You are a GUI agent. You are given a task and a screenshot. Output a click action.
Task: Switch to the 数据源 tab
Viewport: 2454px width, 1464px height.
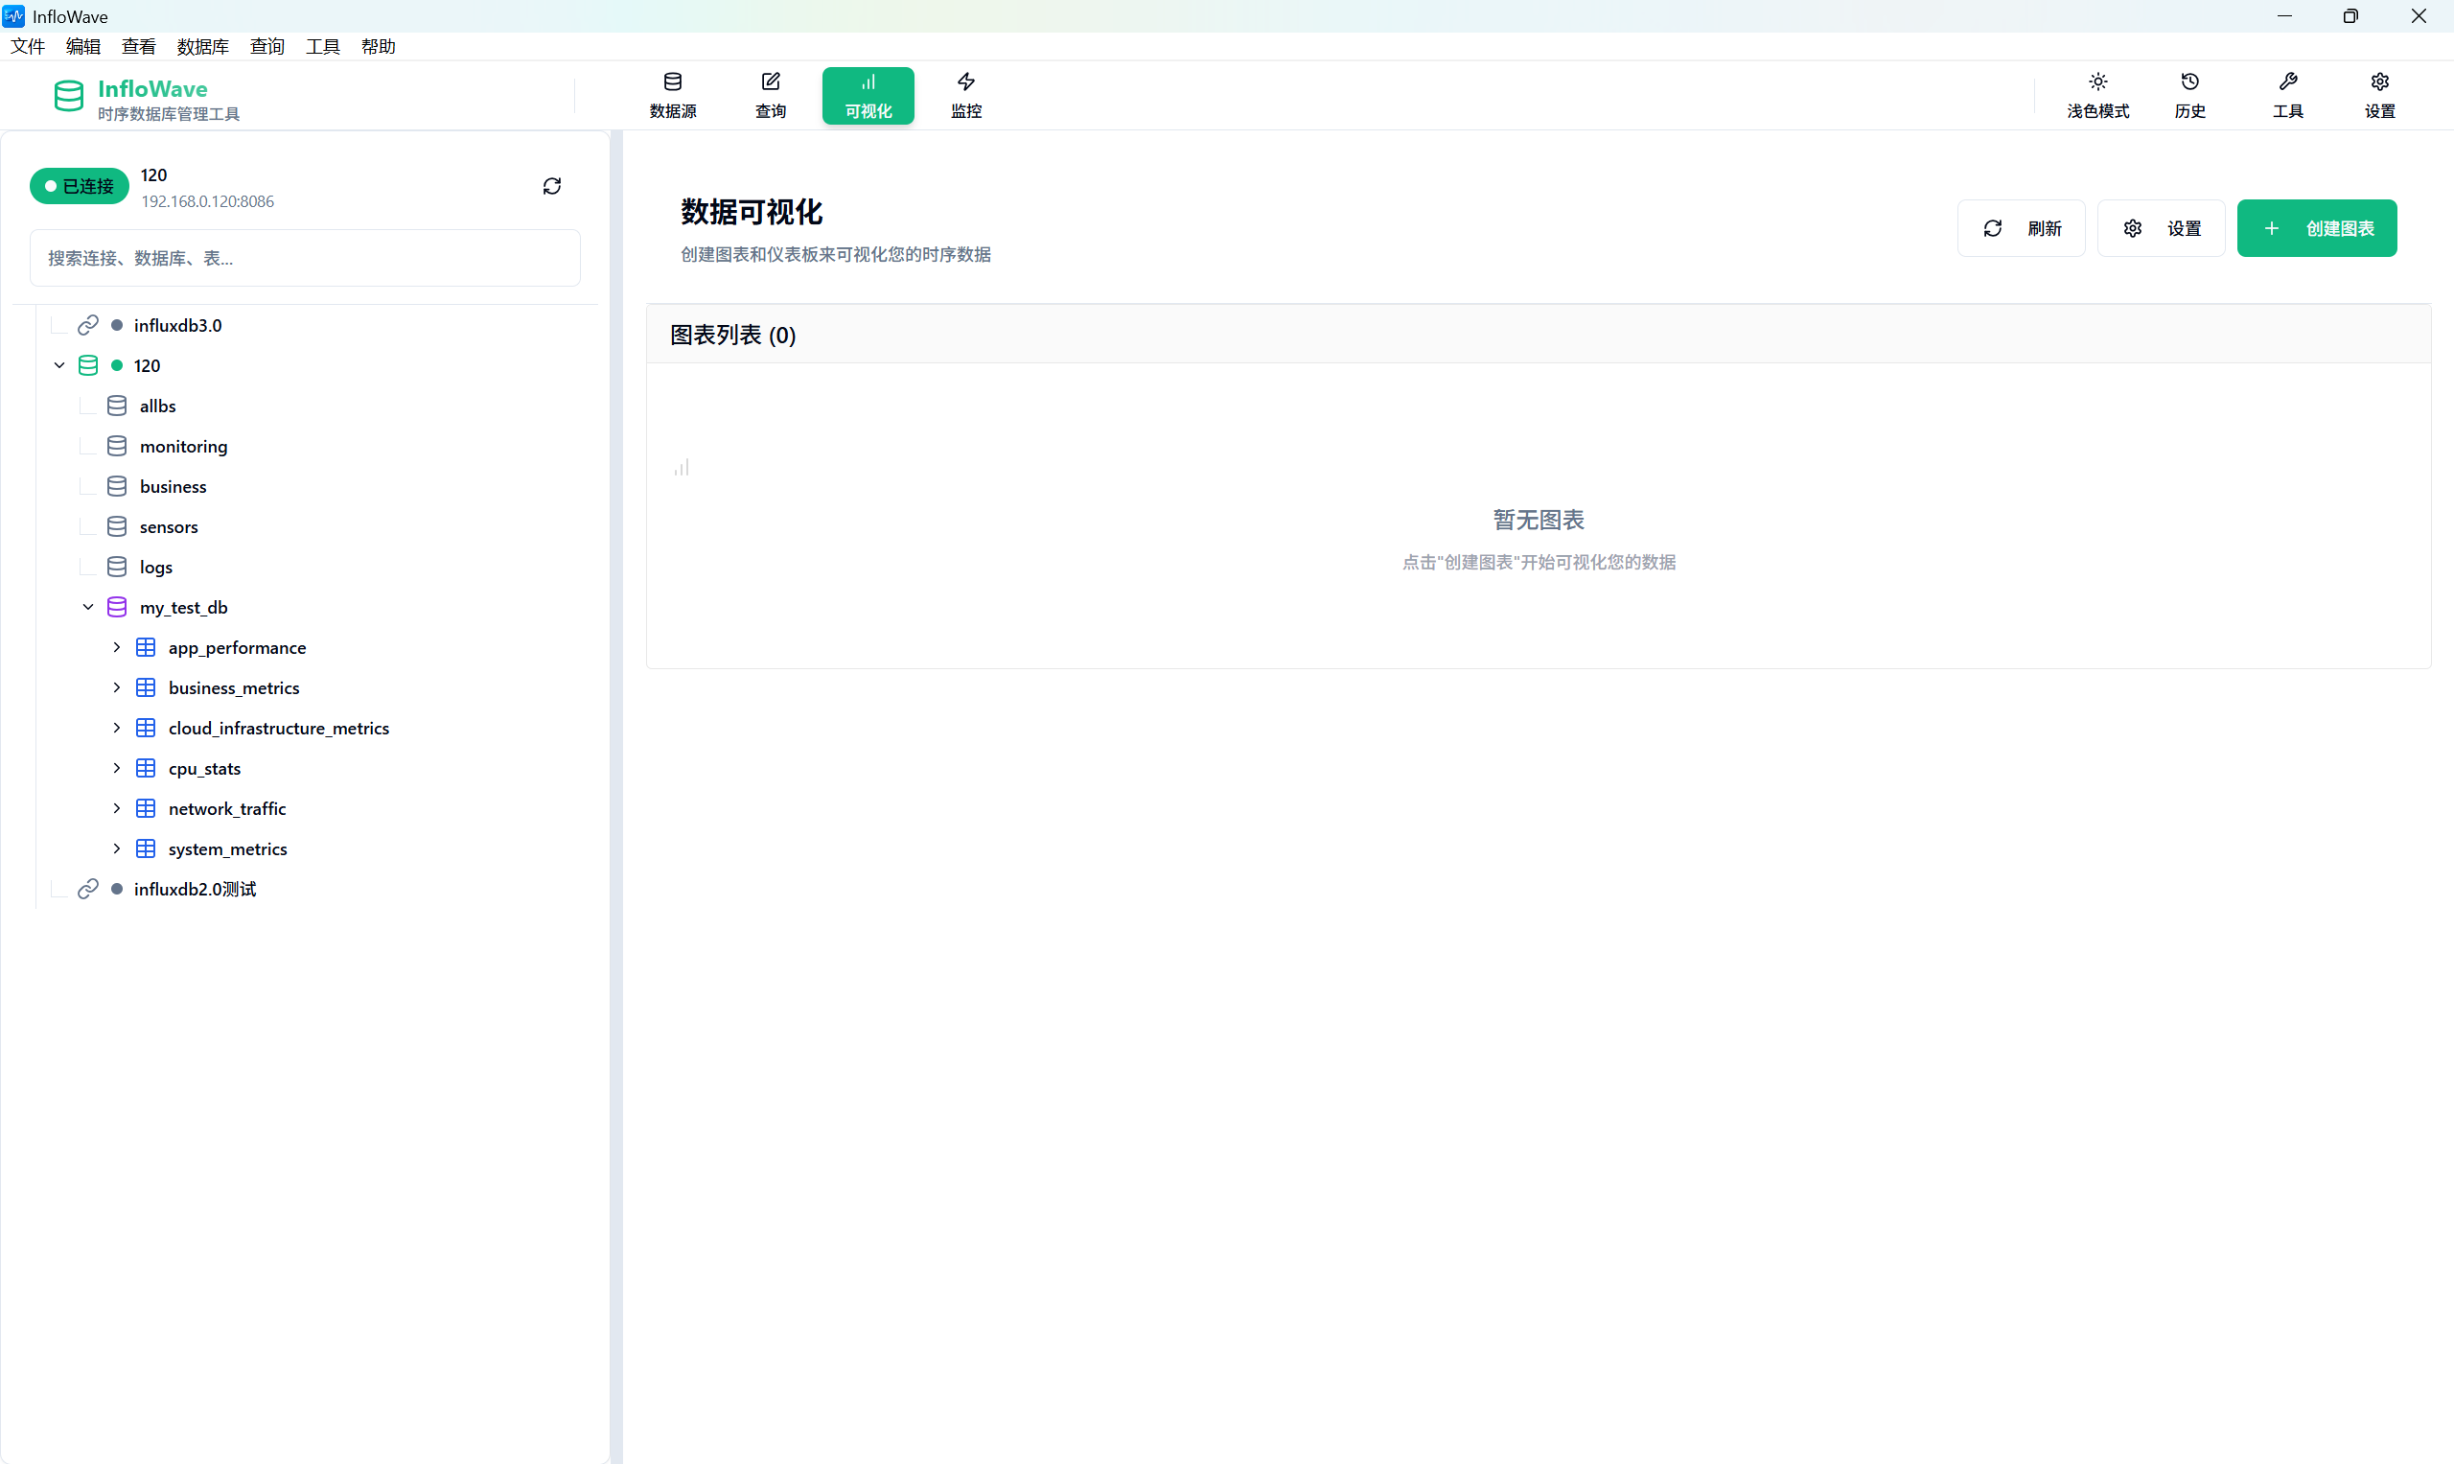tap(673, 96)
